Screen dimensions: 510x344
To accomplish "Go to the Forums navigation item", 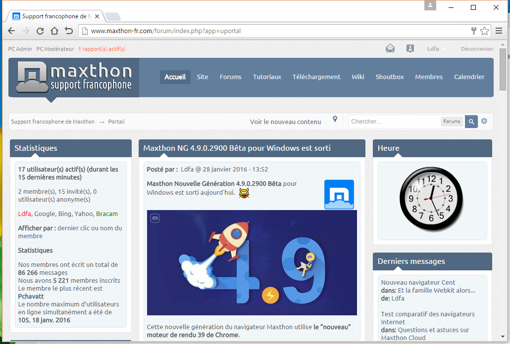I will click(231, 77).
